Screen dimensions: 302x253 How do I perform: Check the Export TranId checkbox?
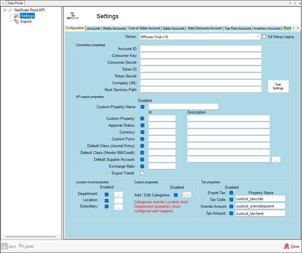(142, 173)
